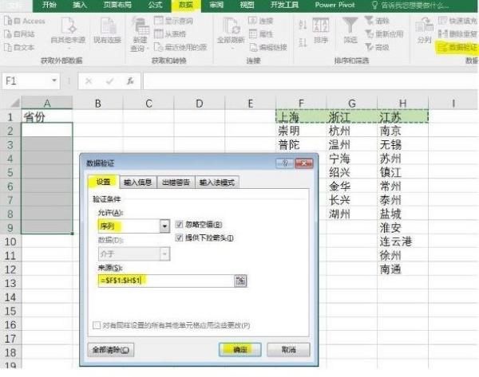Expand the Name Box dropdown arrow
Screen dimensions: 479x377
pyautogui.click(x=54, y=81)
